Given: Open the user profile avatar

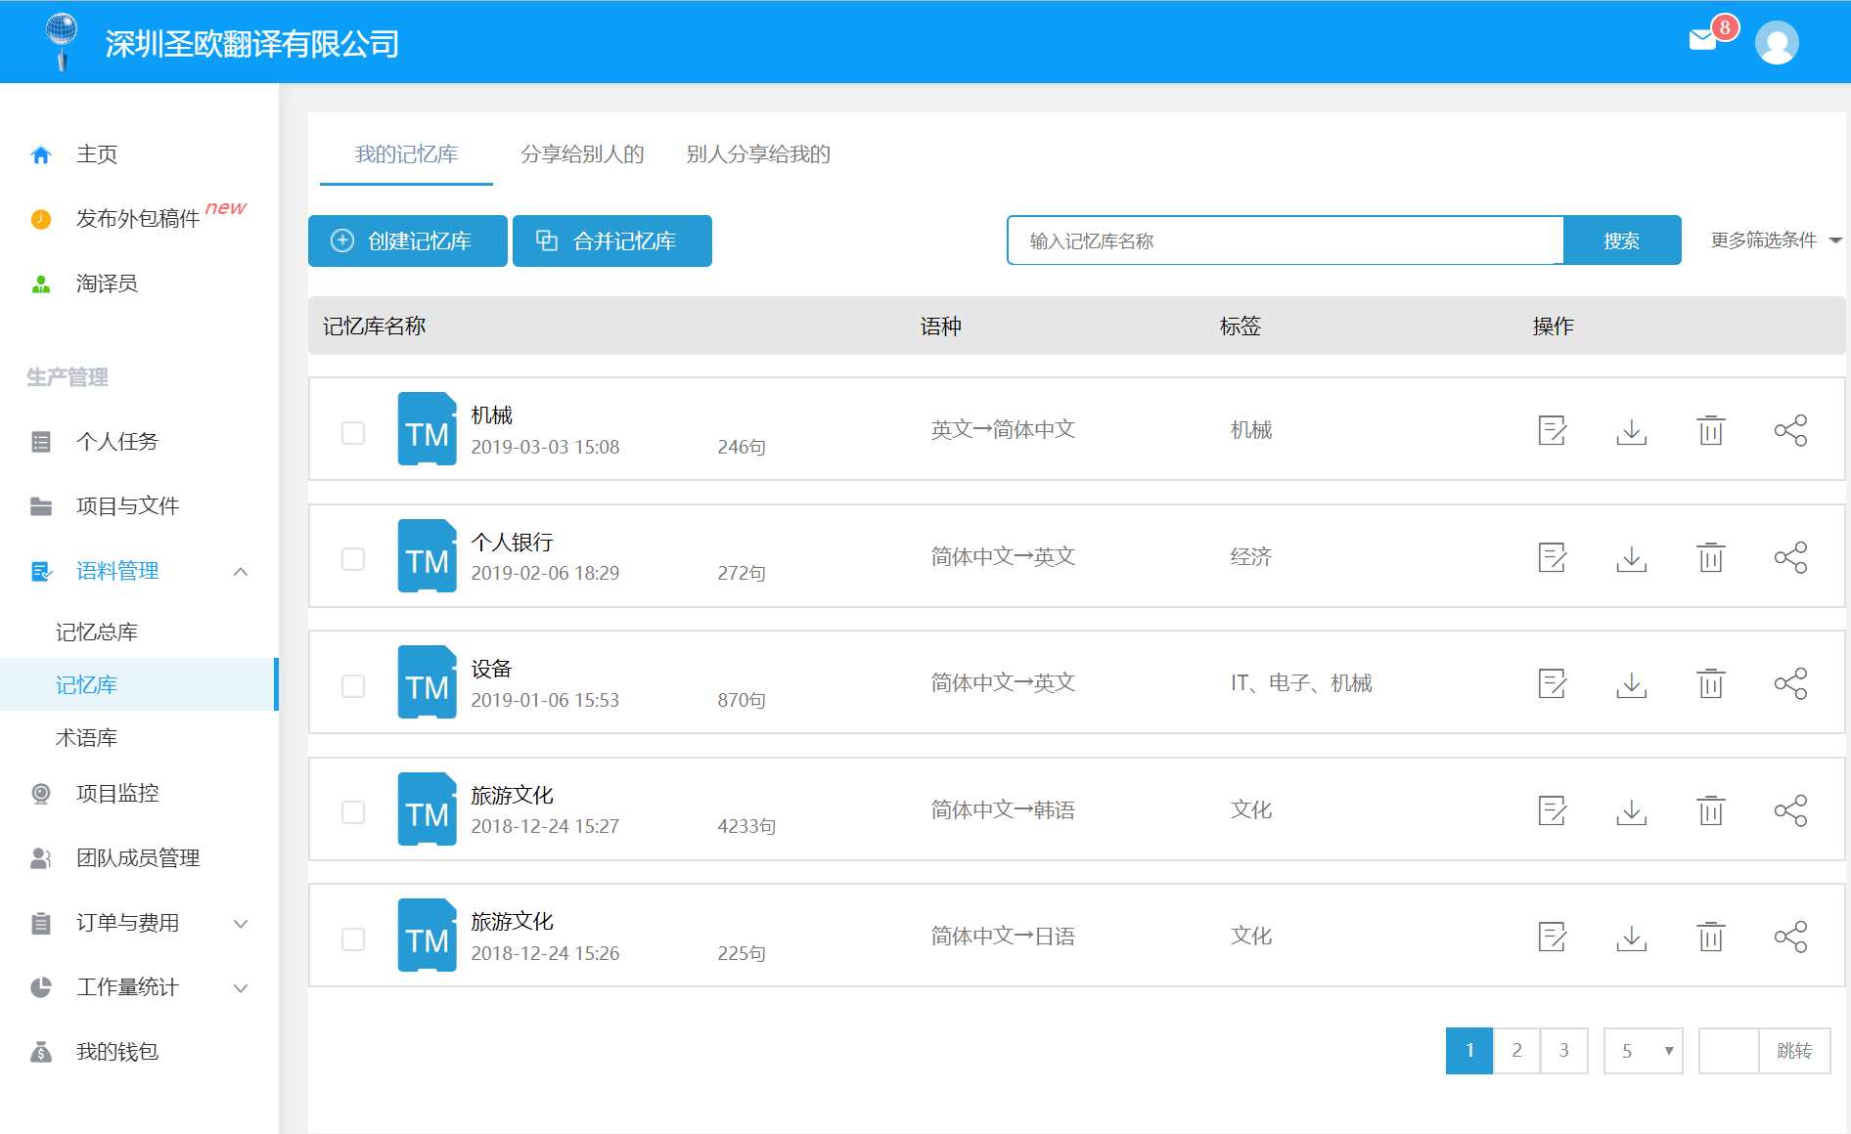Looking at the screenshot, I should pos(1777,43).
